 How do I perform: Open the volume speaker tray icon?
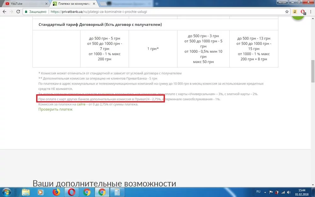tap(289, 192)
